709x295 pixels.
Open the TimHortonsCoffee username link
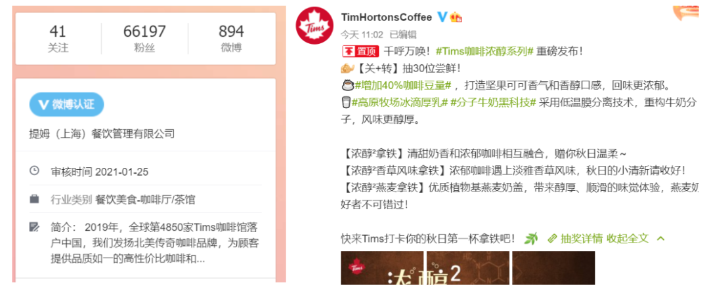click(x=387, y=18)
